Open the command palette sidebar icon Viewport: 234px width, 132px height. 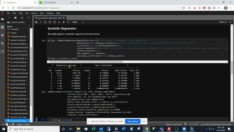click(x=3, y=35)
